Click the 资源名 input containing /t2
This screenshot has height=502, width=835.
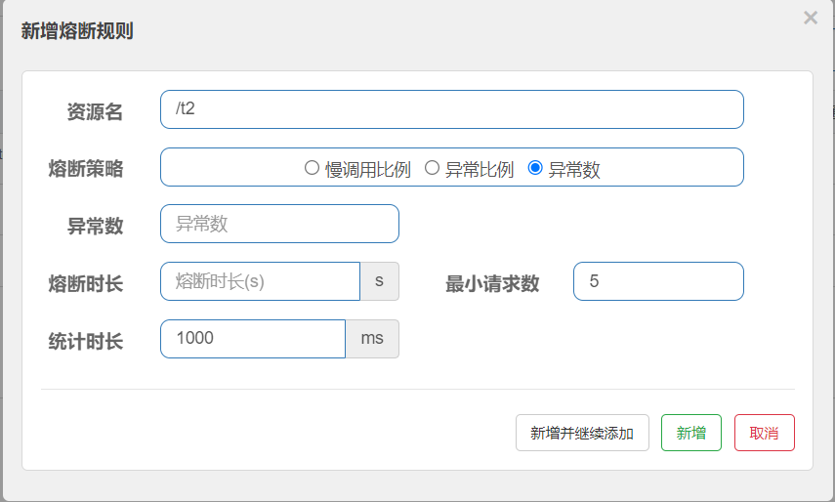[x=451, y=109]
